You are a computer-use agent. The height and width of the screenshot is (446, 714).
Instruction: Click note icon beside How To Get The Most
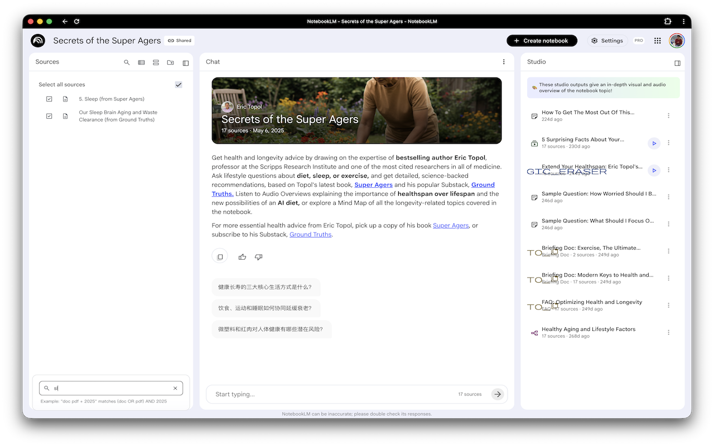(534, 116)
